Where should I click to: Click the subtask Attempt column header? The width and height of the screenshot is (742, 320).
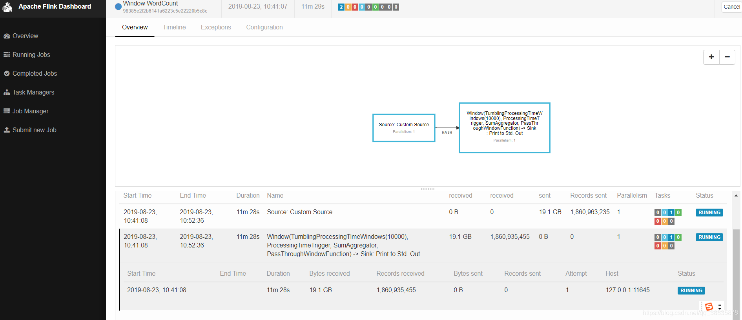tap(576, 273)
